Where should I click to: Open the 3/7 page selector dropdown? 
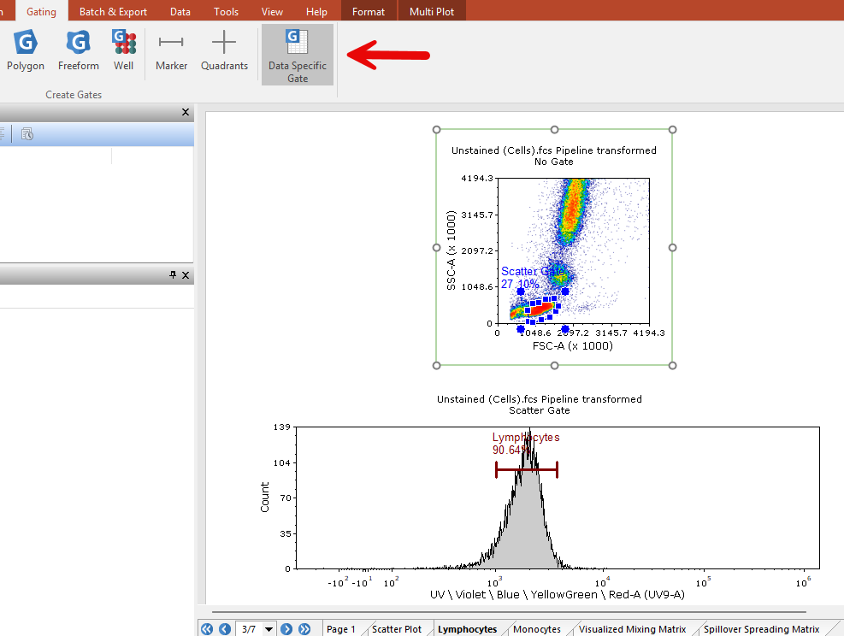coord(269,629)
